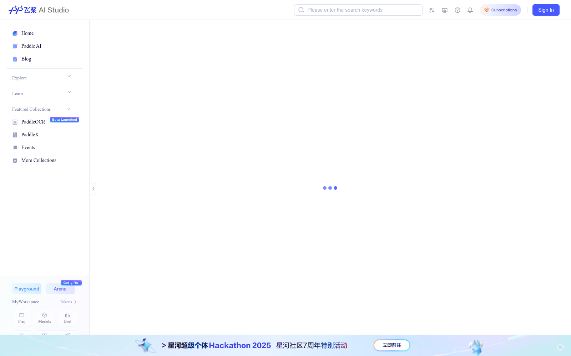Click the MyWorkspace label
571x356 pixels.
[26, 302]
